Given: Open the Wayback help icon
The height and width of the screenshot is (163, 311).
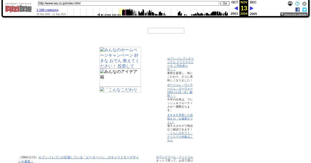Looking at the screenshot, I should pyautogui.click(x=297, y=4).
